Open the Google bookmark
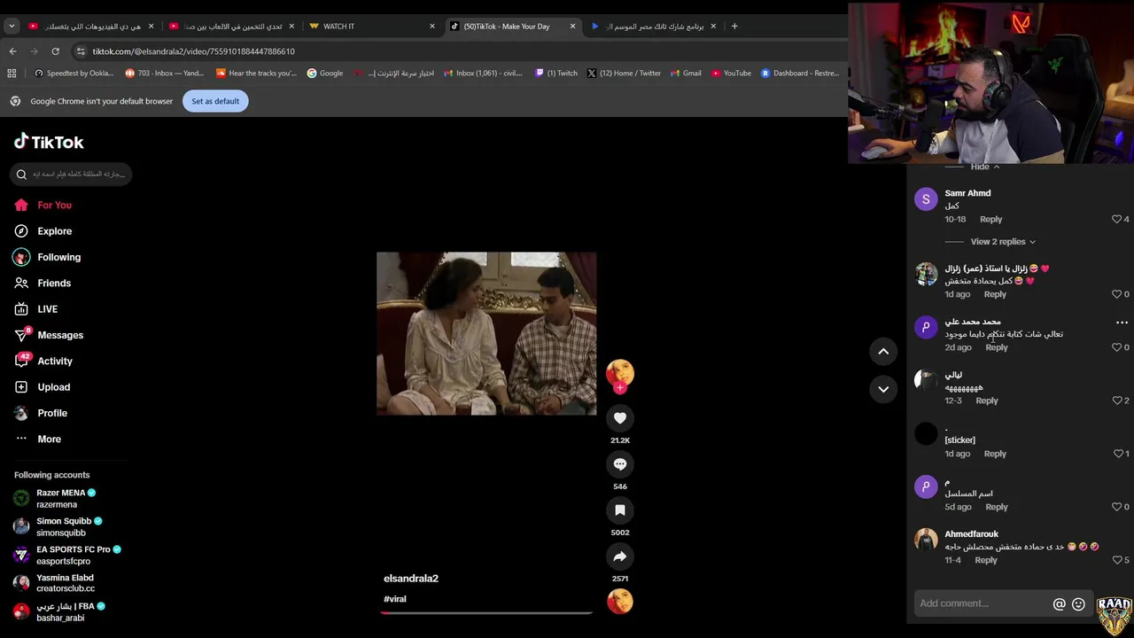Image resolution: width=1134 pixels, height=638 pixels. click(325, 74)
